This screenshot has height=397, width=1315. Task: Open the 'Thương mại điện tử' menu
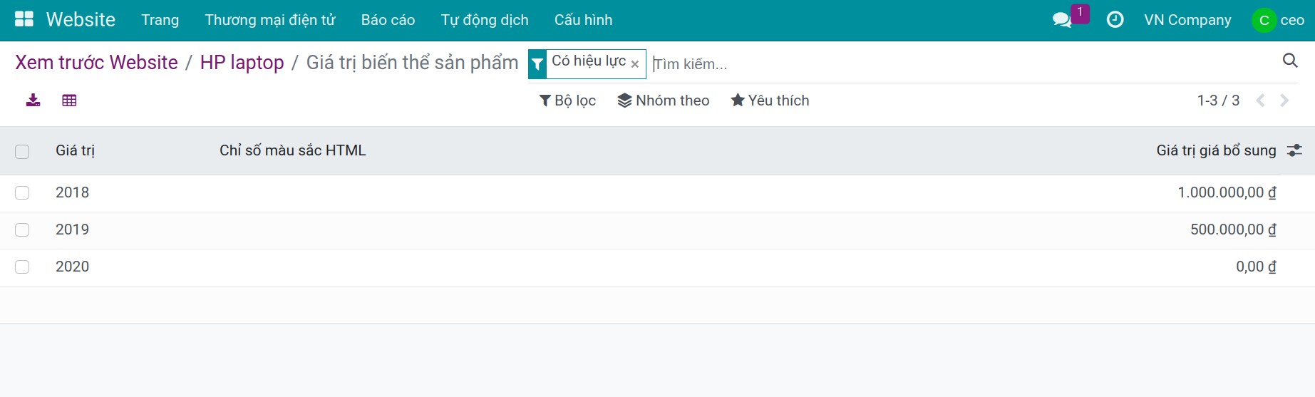(269, 20)
